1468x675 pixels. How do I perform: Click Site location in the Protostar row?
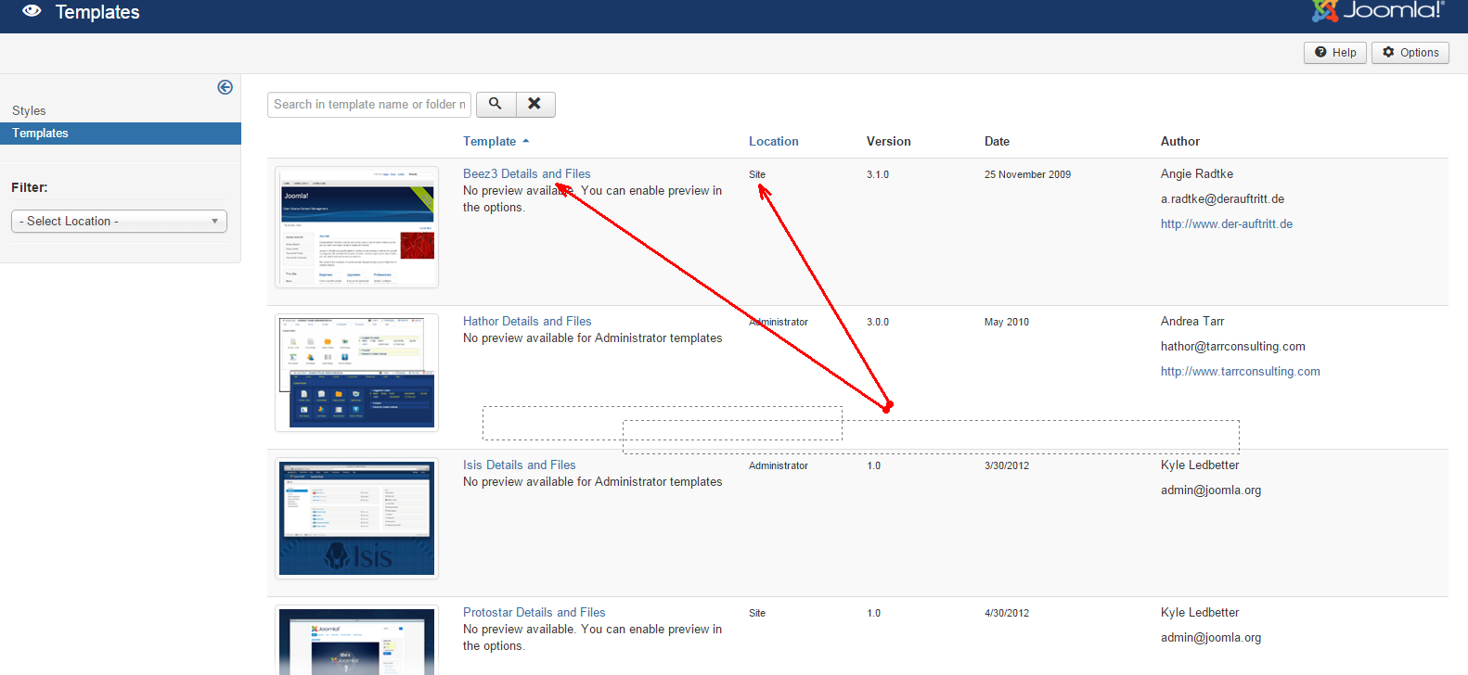757,613
